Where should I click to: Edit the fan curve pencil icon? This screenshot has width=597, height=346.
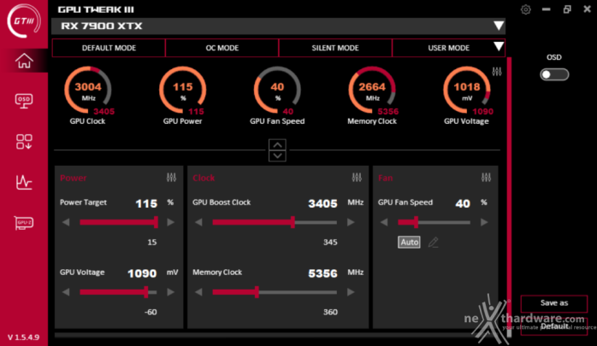(x=434, y=243)
